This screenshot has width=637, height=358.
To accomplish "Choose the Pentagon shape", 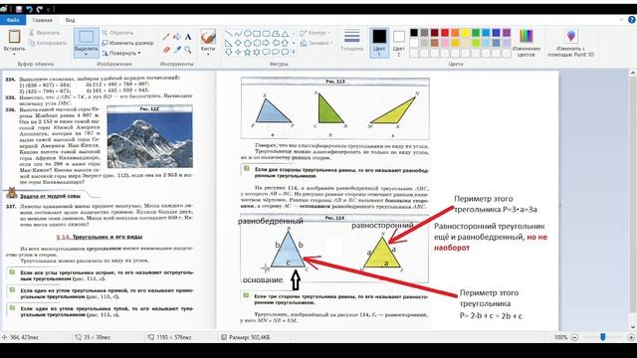I will (248, 43).
